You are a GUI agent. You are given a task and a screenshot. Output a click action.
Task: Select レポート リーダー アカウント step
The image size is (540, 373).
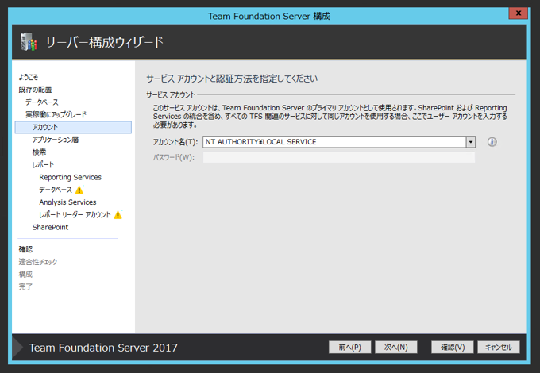[x=75, y=215]
